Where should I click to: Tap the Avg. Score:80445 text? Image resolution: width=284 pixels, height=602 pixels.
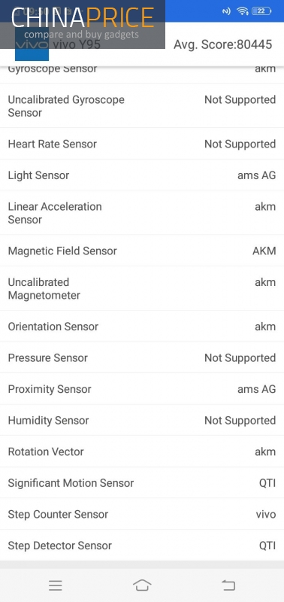(222, 44)
